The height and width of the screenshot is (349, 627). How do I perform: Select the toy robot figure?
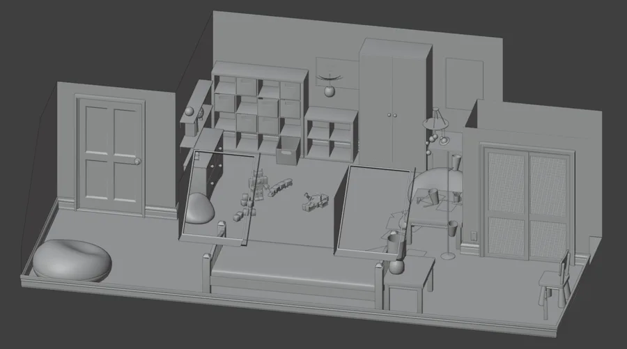click(x=258, y=185)
